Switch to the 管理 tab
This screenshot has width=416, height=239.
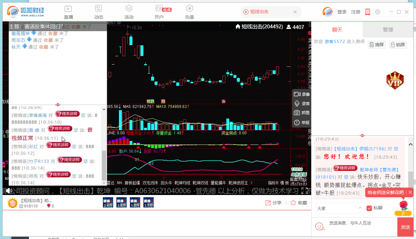(x=388, y=30)
